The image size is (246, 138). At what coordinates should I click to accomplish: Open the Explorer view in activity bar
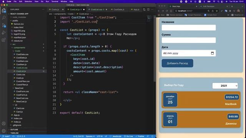[3, 10]
